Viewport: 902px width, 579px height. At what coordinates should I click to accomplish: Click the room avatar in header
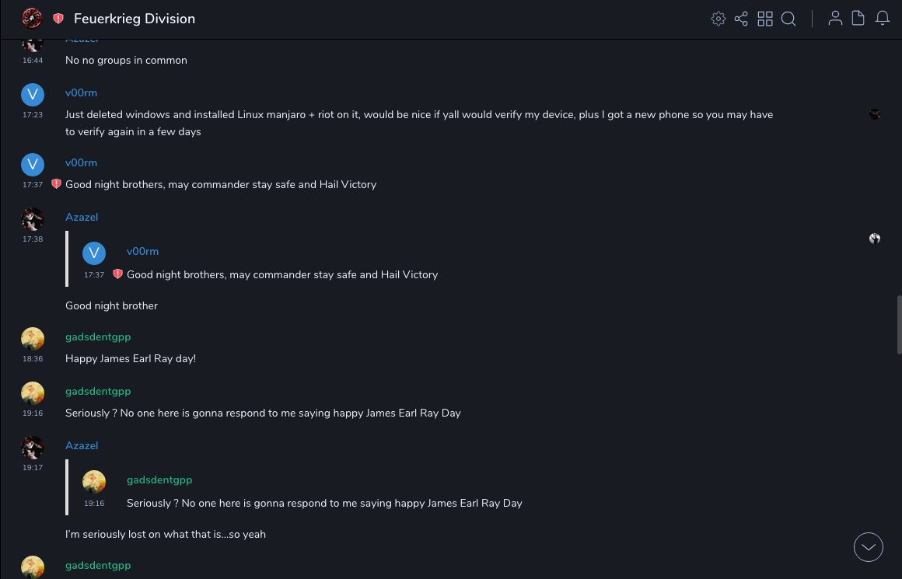click(32, 18)
